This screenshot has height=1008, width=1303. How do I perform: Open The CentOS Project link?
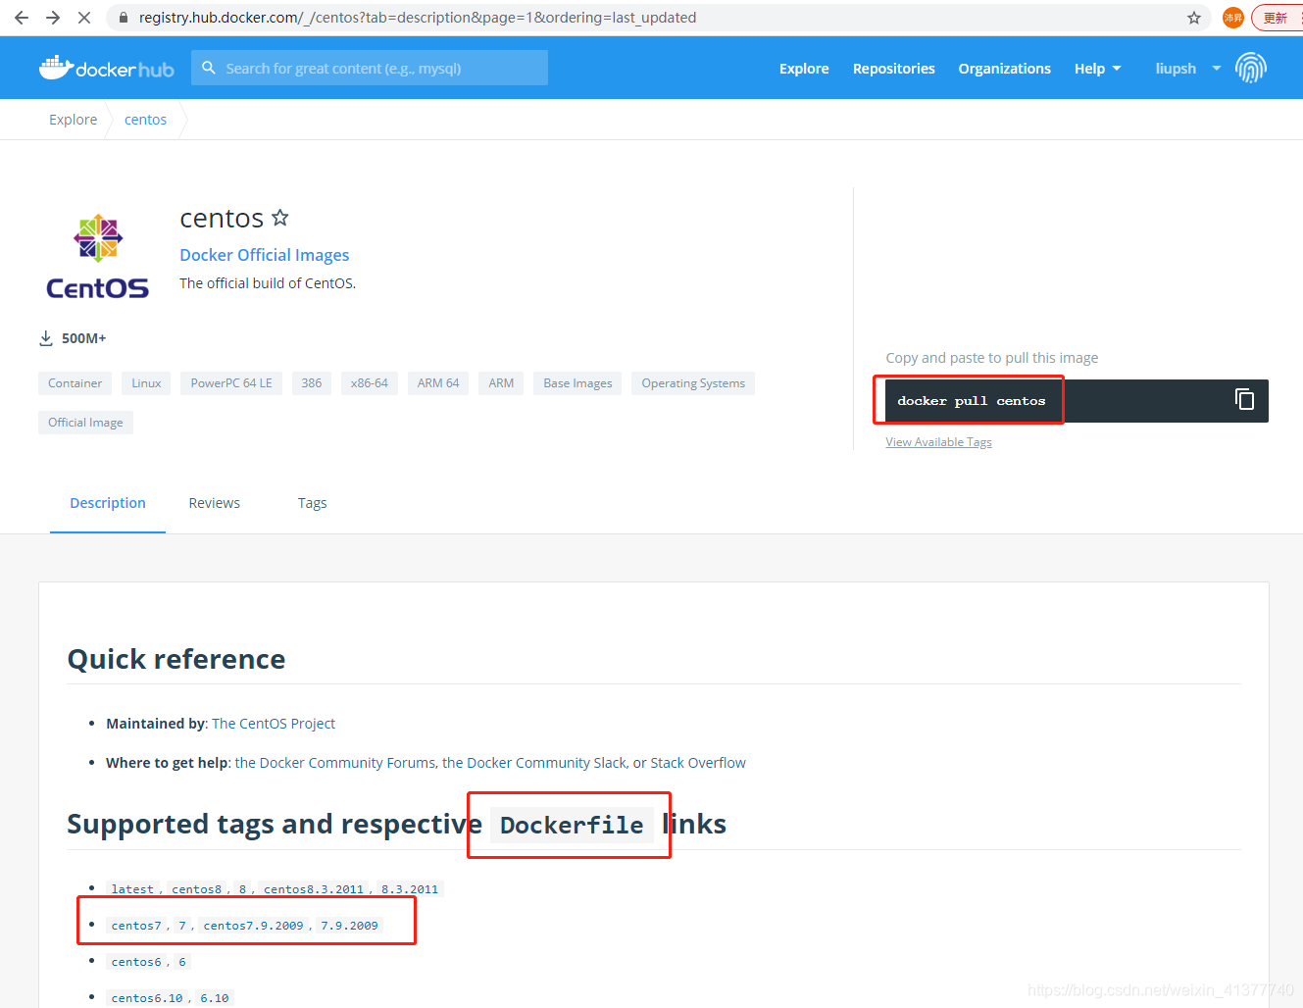tap(274, 724)
